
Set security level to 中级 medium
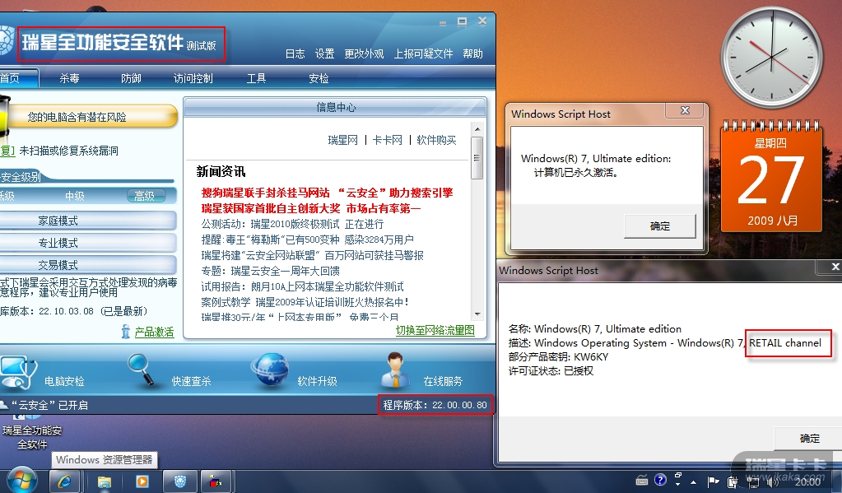(x=75, y=196)
